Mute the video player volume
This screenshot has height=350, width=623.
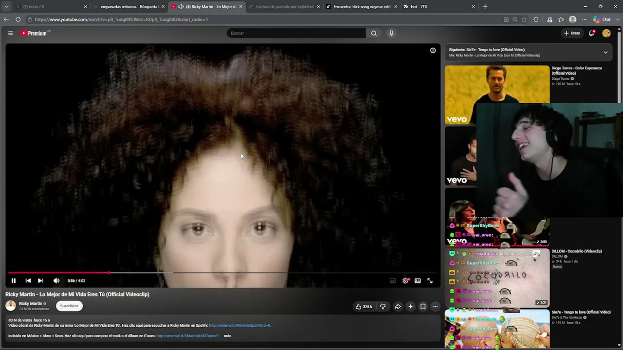(x=56, y=280)
